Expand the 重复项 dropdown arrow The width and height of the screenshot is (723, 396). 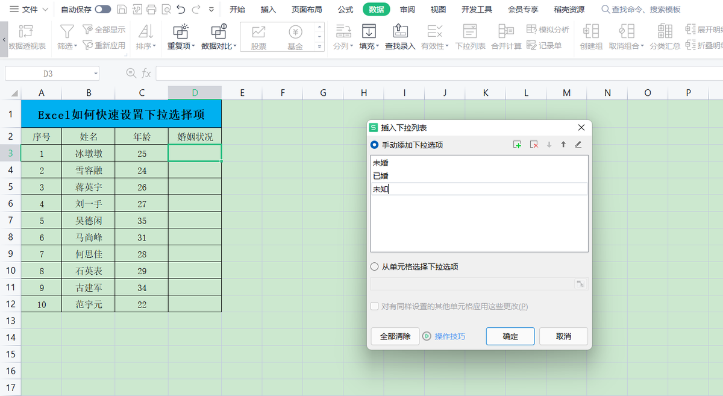point(193,46)
